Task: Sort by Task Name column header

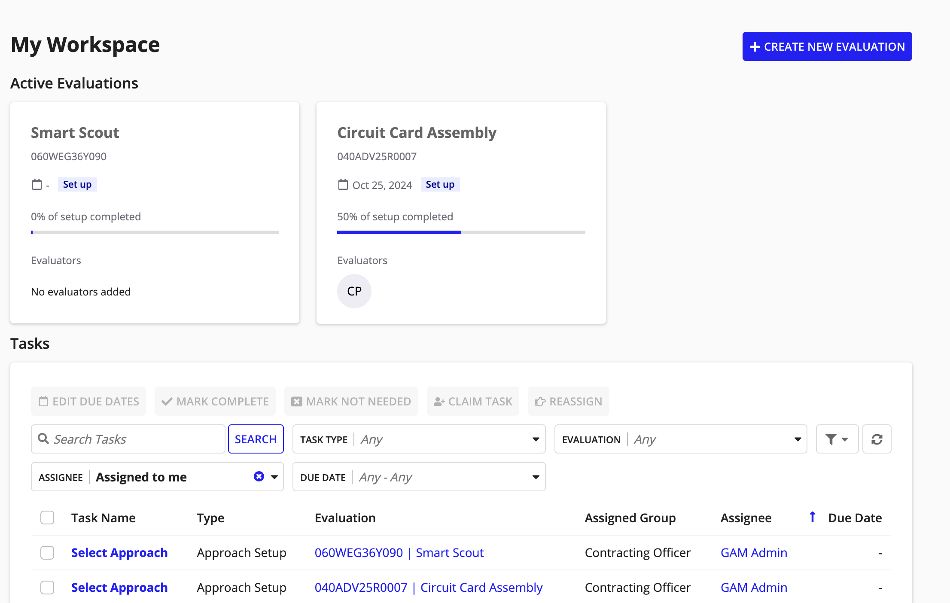Action: point(104,518)
